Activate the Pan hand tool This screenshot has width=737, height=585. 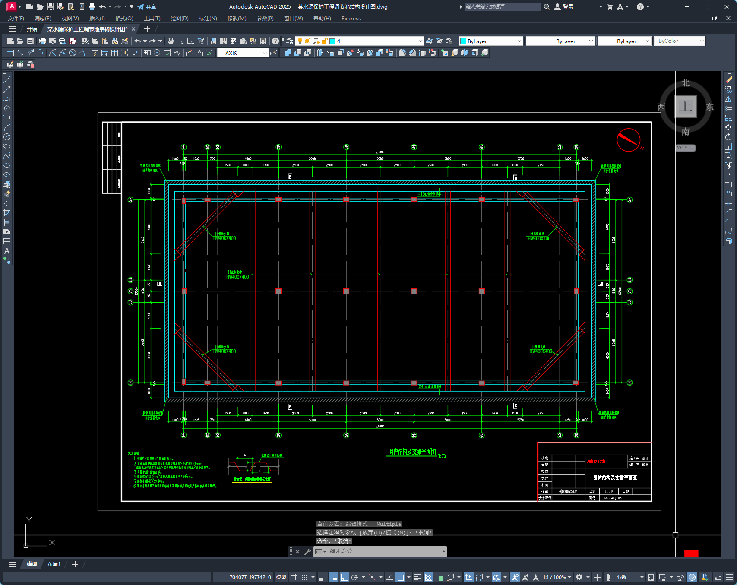tap(171, 41)
